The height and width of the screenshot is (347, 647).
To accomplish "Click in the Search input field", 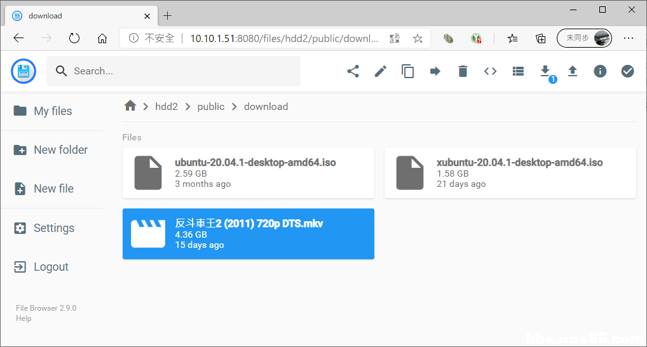I will pyautogui.click(x=181, y=71).
